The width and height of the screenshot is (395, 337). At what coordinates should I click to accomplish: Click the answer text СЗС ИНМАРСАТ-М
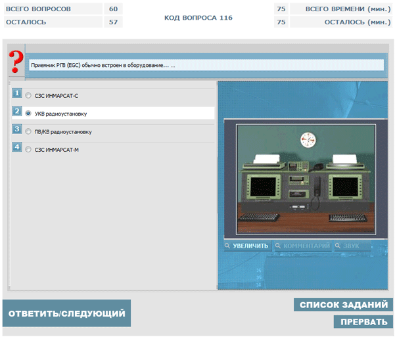click(57, 150)
